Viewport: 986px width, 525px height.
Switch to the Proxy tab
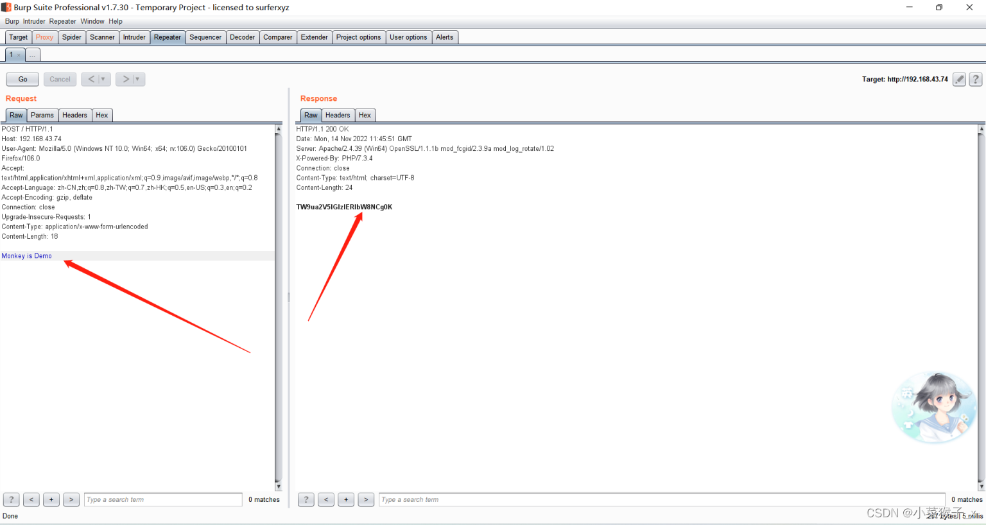tap(44, 37)
